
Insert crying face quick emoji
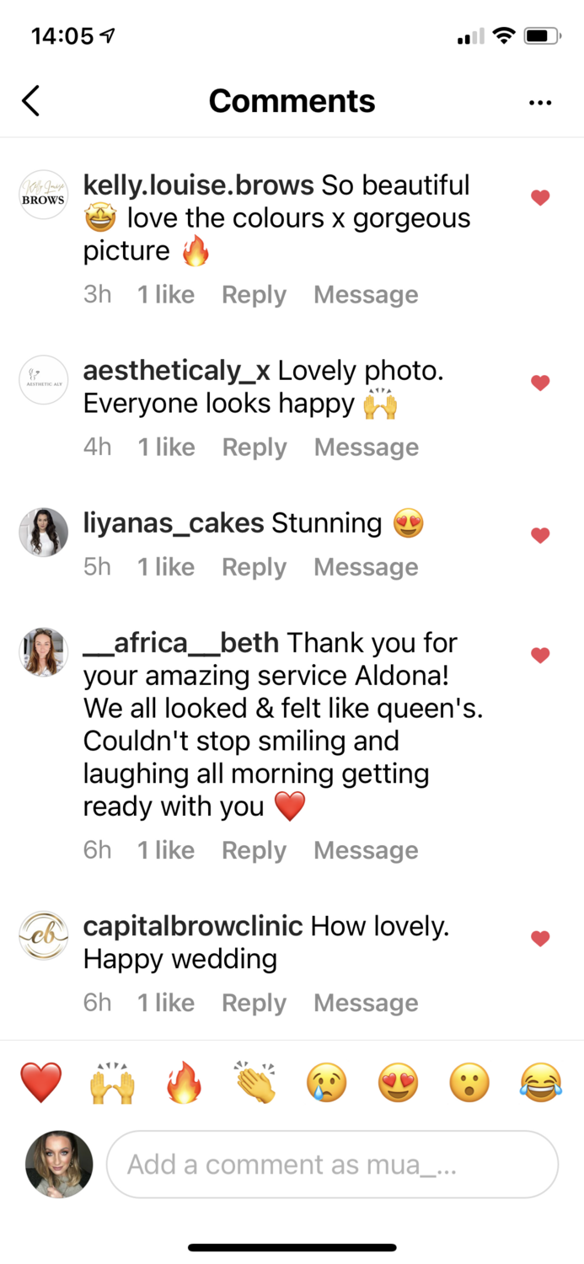point(327,1083)
